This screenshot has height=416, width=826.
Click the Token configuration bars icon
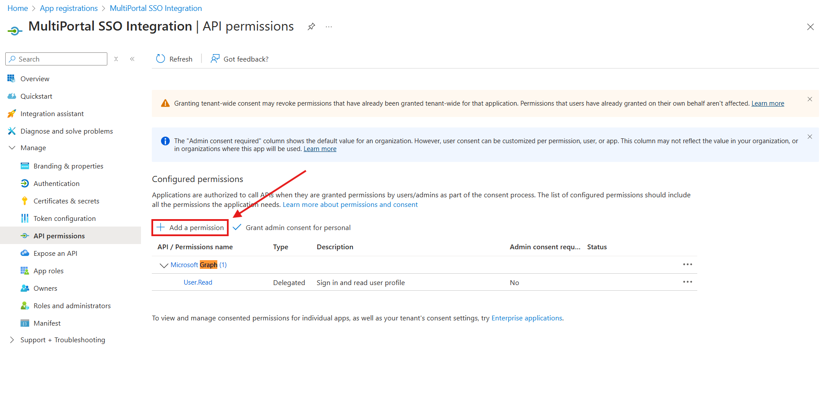coord(25,218)
